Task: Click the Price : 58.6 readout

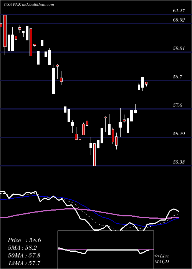Action: pos(24,240)
